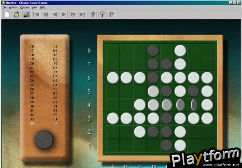The image size is (242, 168).
Task: Rewind several moves with the double-left arrow
Action: 46,15
